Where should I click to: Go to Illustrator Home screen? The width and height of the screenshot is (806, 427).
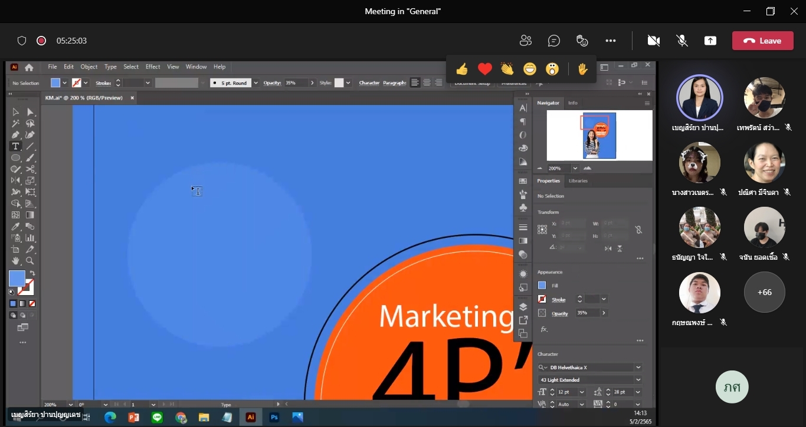tap(29, 67)
